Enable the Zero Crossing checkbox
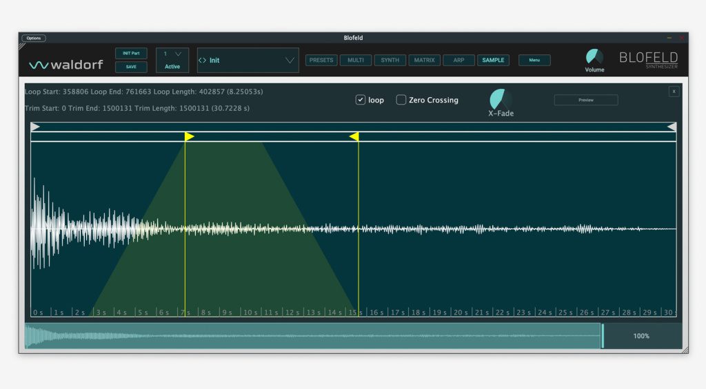706x389 pixels. coord(401,100)
